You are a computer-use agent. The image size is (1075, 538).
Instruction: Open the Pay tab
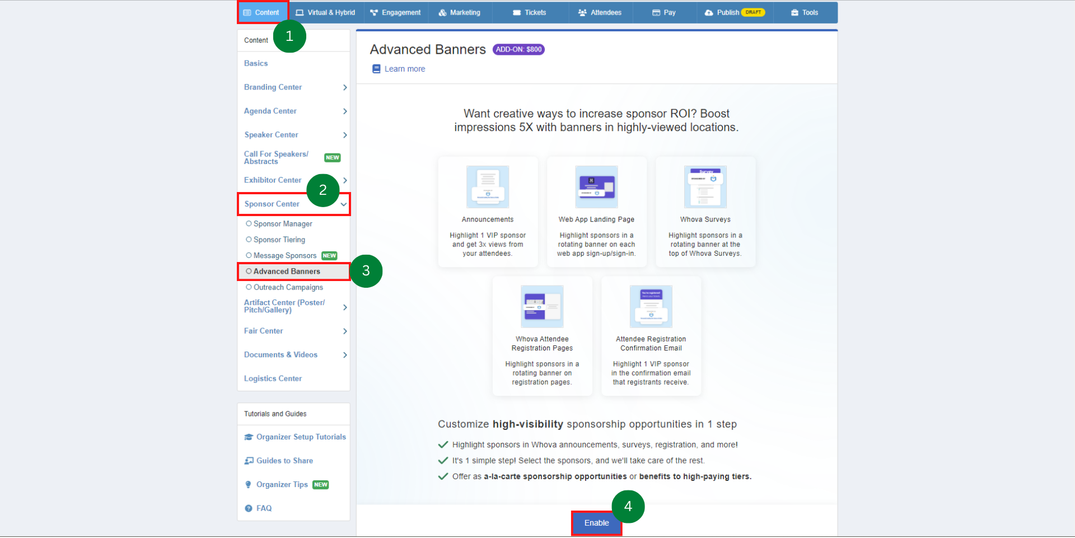665,12
